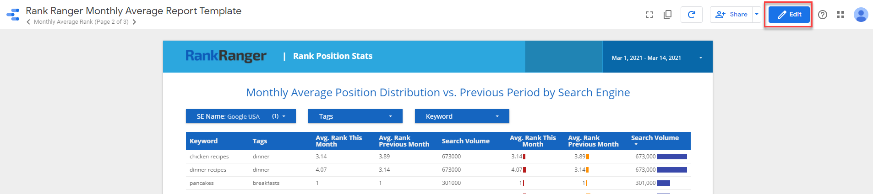873x194 pixels.
Task: Open the Google apps grid
Action: 840,15
